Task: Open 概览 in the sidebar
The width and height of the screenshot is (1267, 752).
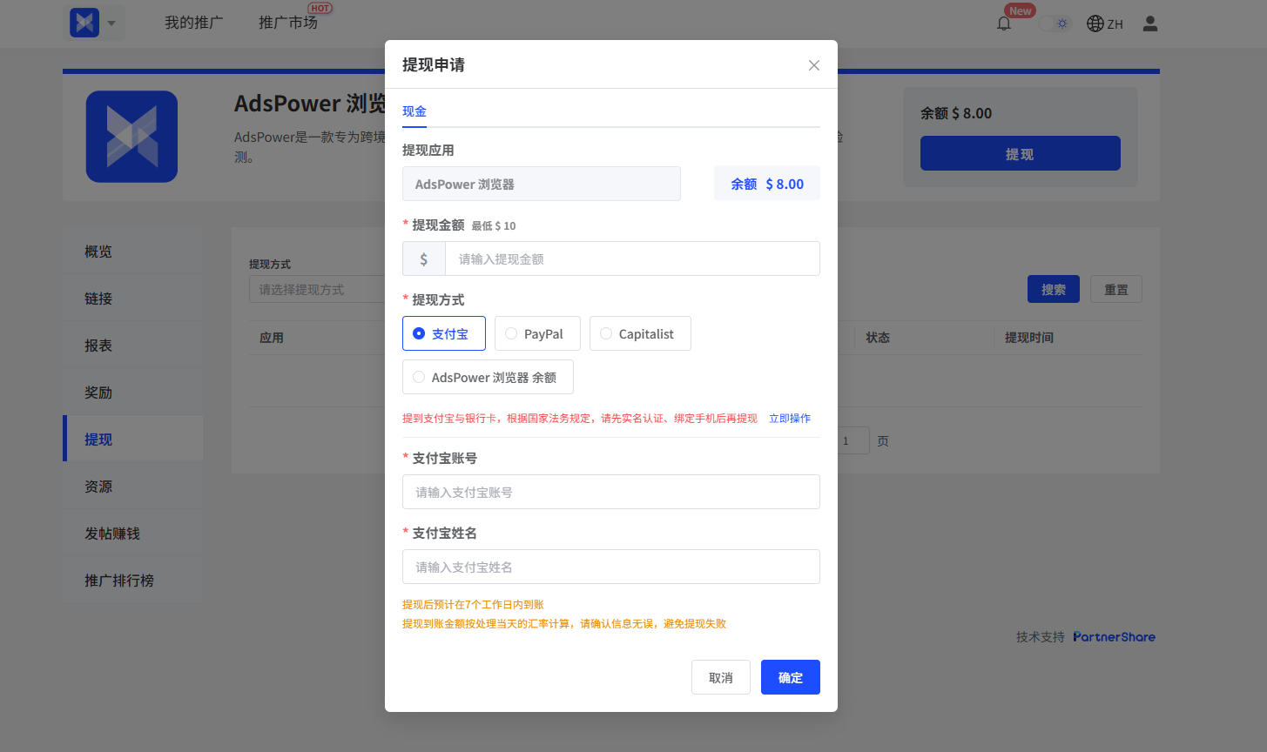Action: point(132,252)
